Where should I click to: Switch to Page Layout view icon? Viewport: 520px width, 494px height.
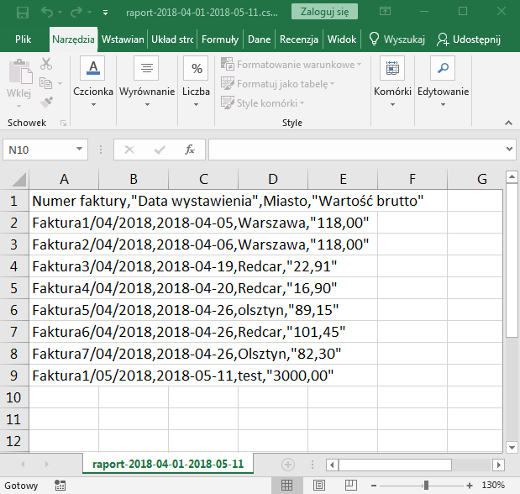[x=318, y=486]
